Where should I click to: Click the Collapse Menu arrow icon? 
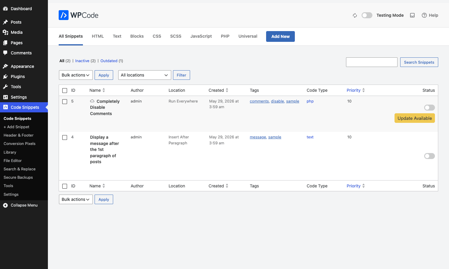tap(5, 205)
